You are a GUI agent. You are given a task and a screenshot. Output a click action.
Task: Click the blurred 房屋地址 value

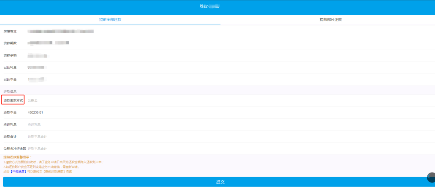coord(61,31)
